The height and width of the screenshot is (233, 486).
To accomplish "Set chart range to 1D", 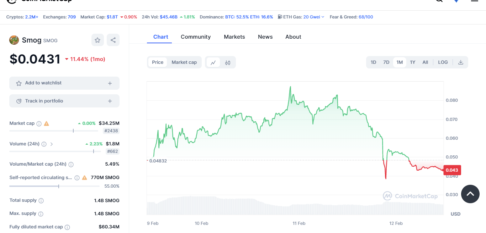I will click(373, 62).
